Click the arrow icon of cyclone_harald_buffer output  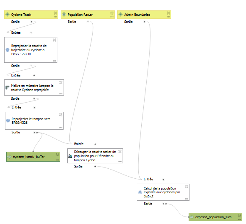[10, 157]
